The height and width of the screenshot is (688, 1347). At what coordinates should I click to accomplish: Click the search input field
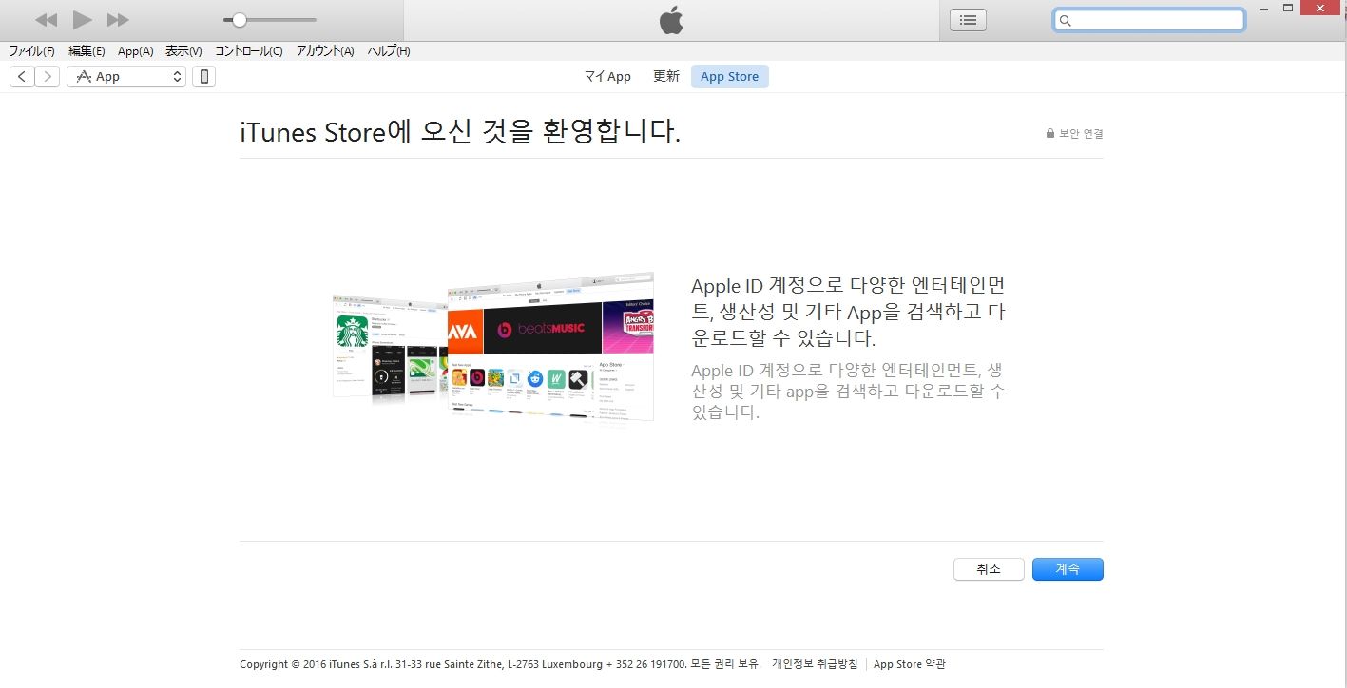(x=1148, y=20)
